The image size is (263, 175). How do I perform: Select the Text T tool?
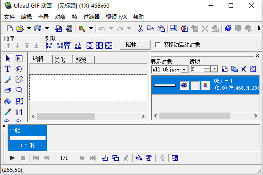tap(8, 69)
